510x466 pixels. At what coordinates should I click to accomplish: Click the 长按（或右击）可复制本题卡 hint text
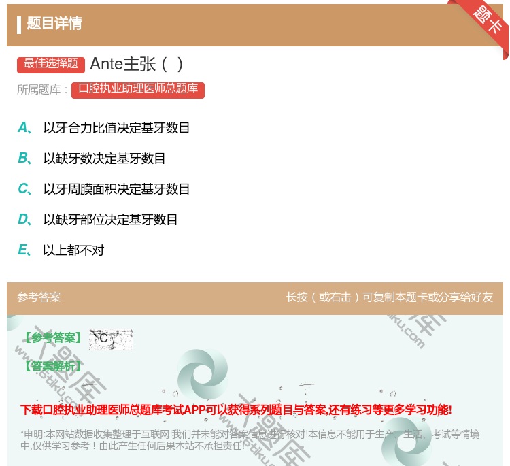390,297
